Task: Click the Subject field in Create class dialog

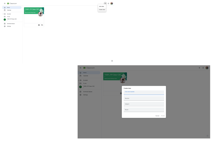Action: coord(144,104)
